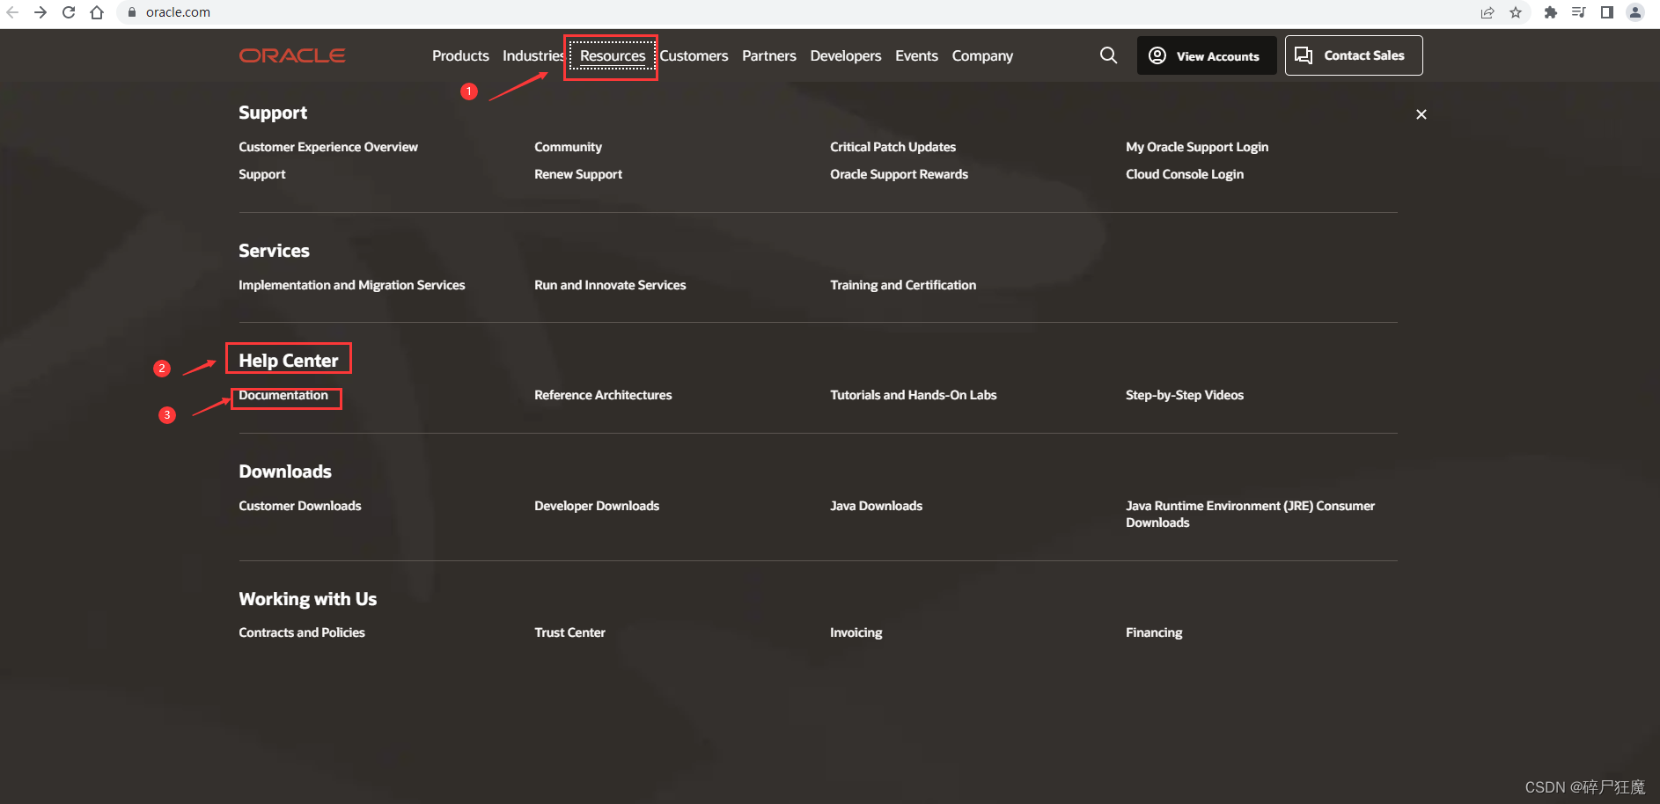Open Critical Patch Updates link

pos(892,147)
